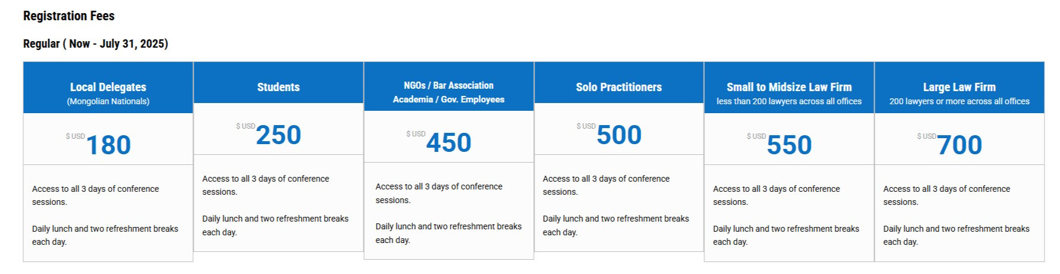The width and height of the screenshot is (1060, 274).
Task: Select the Local Delegates pricing header
Action: pos(108,88)
